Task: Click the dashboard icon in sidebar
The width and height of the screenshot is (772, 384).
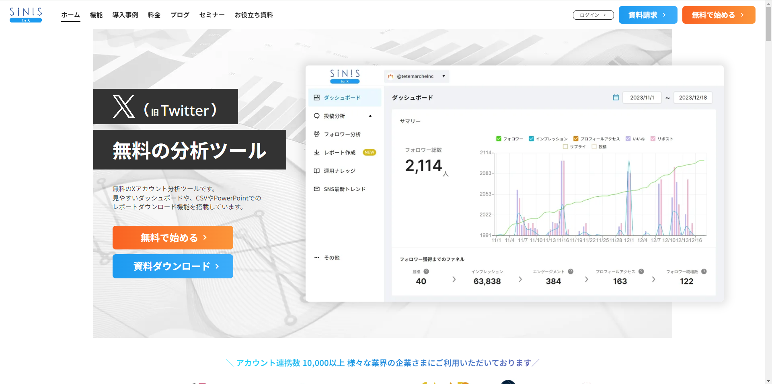Action: (x=317, y=98)
